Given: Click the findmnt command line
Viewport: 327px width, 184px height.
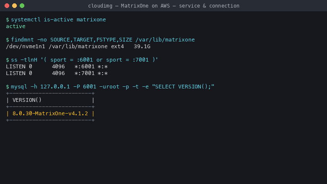Looking at the screenshot, I should pyautogui.click(x=103, y=39).
